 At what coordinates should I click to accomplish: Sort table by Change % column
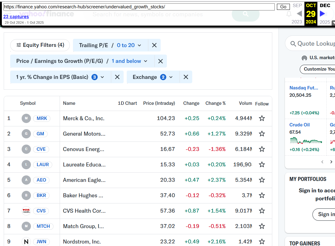coord(215,103)
